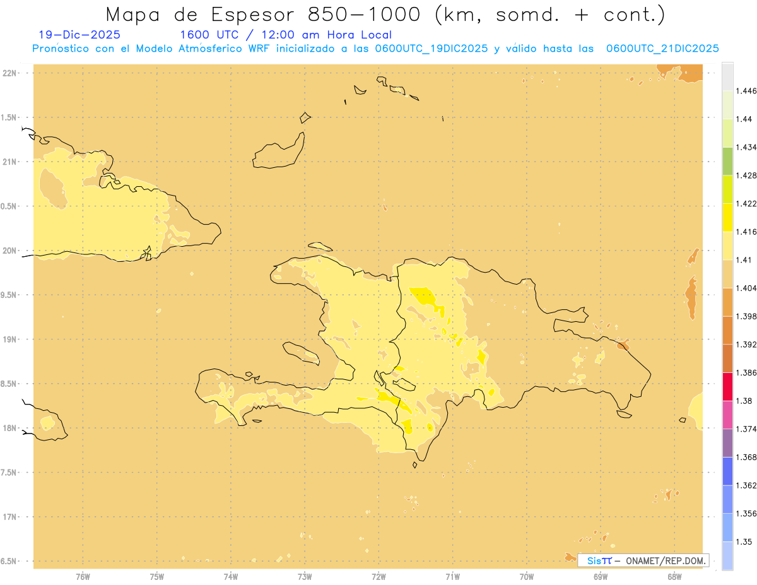This screenshot has width=757, height=585.
Task: Click the orange swatch between 1.404 and 1.398
Action: point(727,302)
